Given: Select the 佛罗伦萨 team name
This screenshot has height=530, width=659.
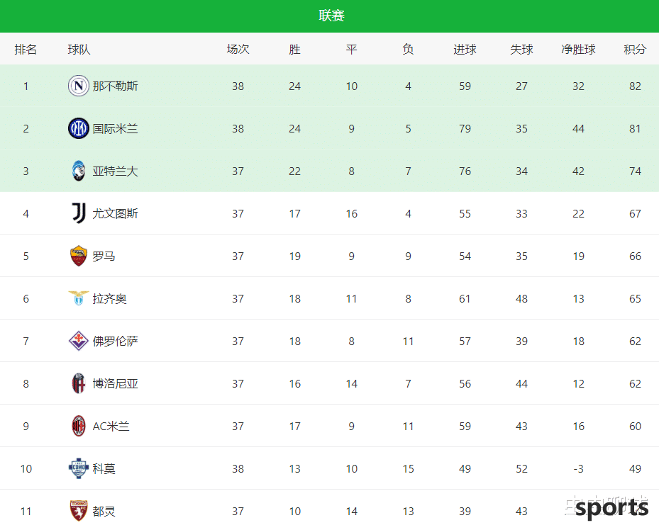Looking at the screenshot, I should pos(115,341).
